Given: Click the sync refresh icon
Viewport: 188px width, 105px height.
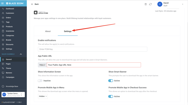Looking at the screenshot, I should click(150, 4).
